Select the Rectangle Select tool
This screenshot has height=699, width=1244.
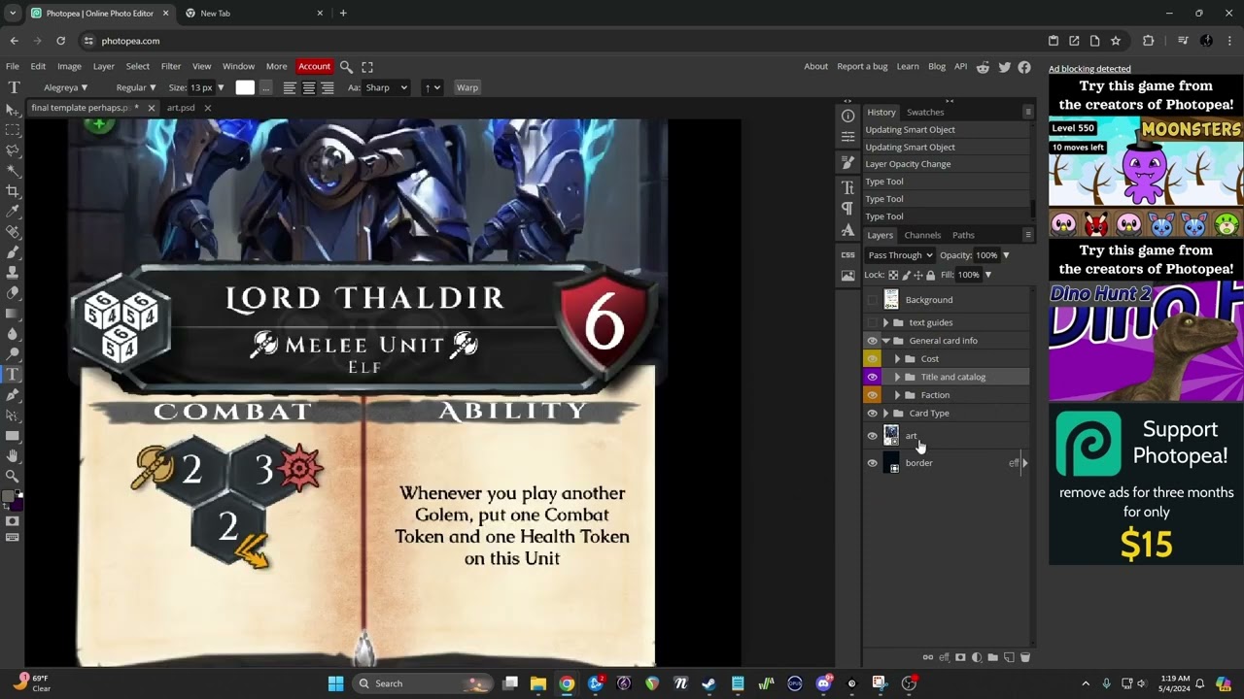[13, 129]
